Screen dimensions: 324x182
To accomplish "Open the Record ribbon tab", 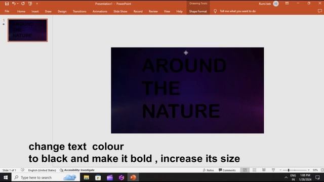I will [138, 11].
